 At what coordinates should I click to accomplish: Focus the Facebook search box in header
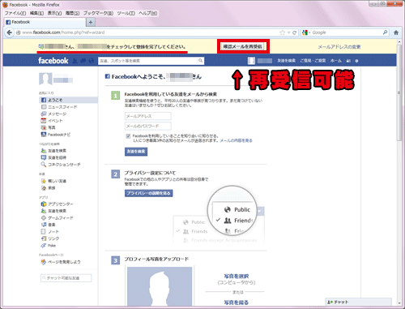point(147,61)
